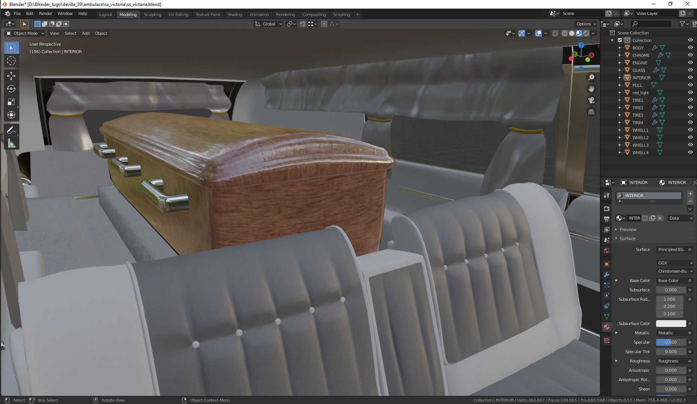The image size is (697, 404).
Task: Open the GGX distribution dropdown
Action: pos(675,263)
